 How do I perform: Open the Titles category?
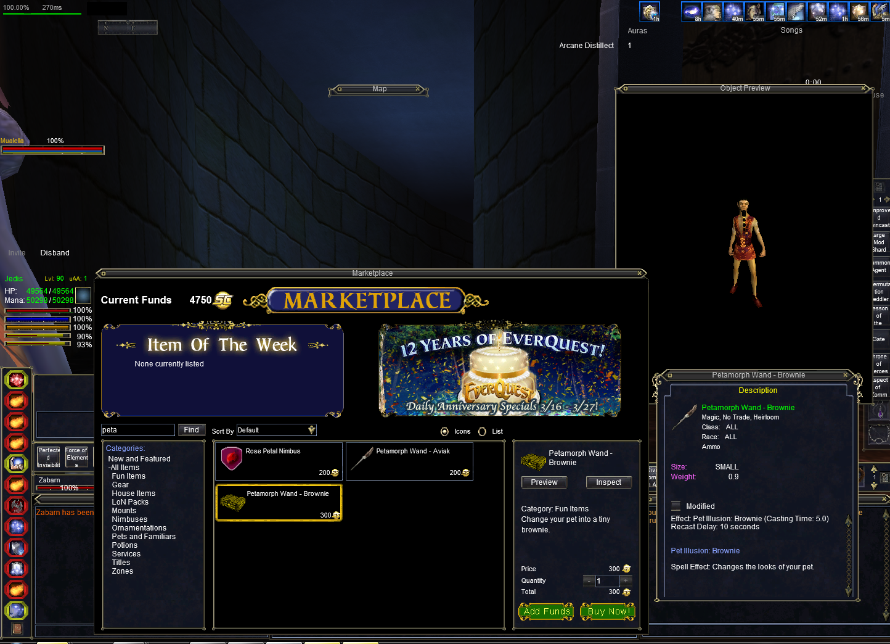121,563
